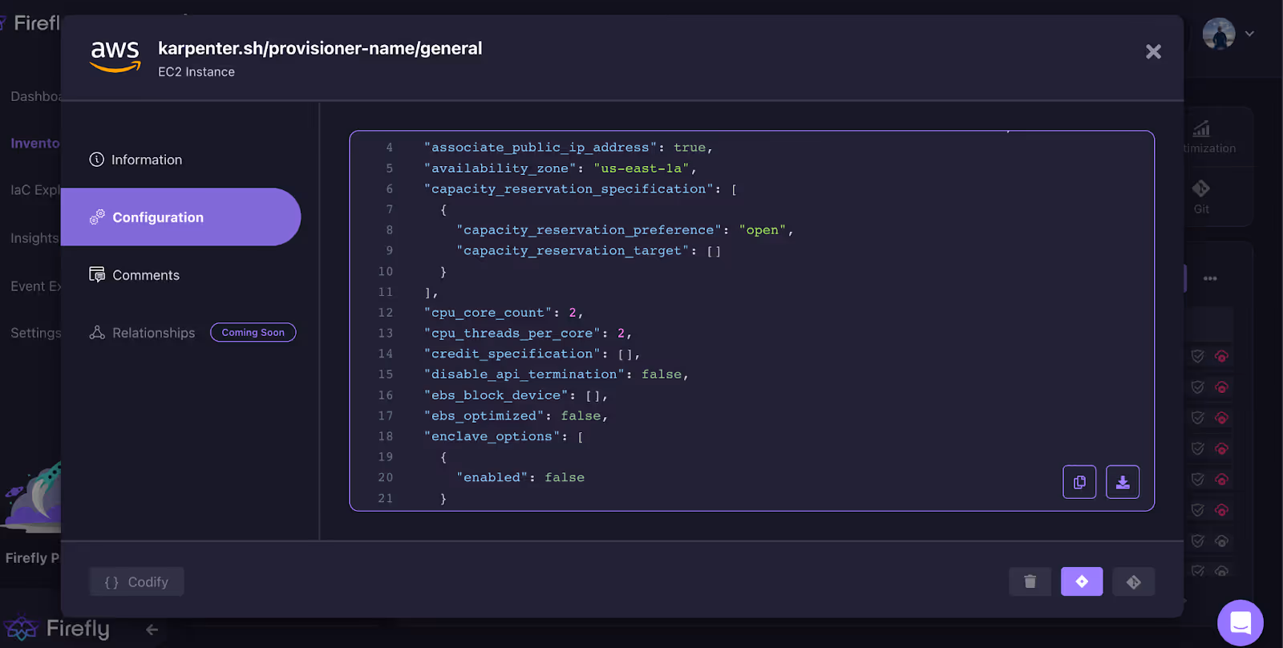1283x648 pixels.
Task: Download the configuration JSON file
Action: click(x=1123, y=482)
